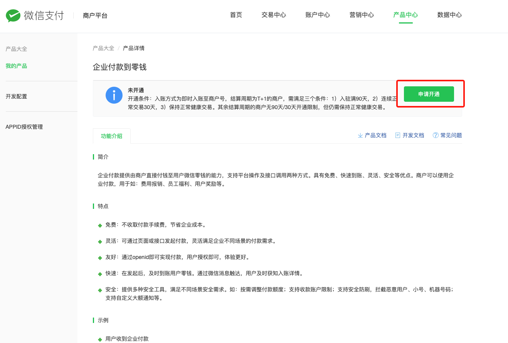The image size is (508, 343).
Task: Open the 产品文档 link
Action: coord(375,135)
